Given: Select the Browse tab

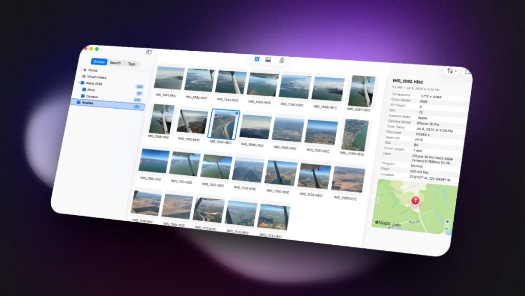Looking at the screenshot, I should pyautogui.click(x=99, y=61).
